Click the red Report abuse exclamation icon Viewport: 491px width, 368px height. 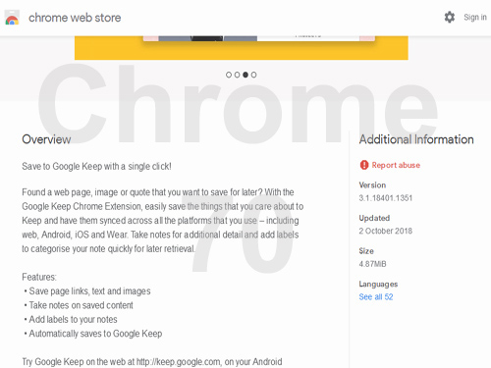coord(364,165)
